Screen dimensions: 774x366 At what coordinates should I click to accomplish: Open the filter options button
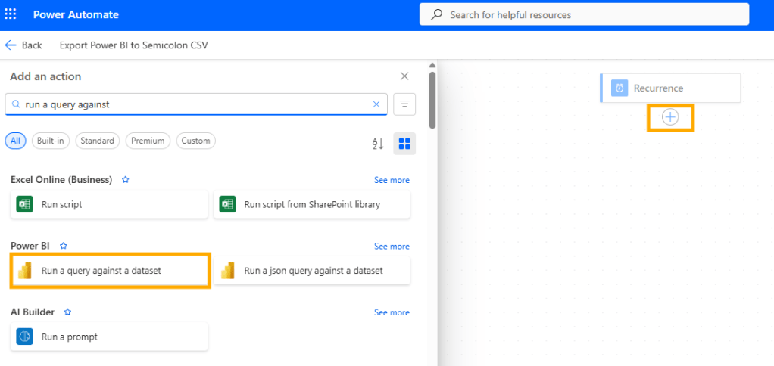[404, 104]
